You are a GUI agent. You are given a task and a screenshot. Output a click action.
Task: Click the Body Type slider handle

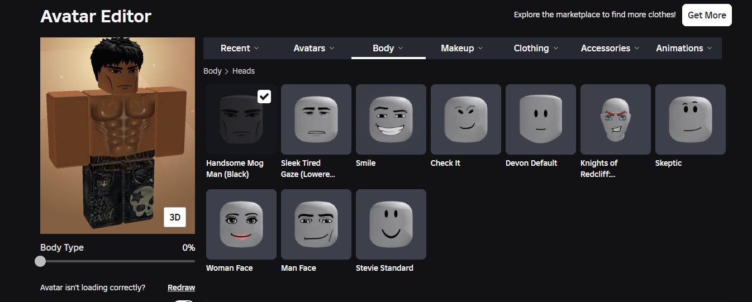(x=40, y=261)
